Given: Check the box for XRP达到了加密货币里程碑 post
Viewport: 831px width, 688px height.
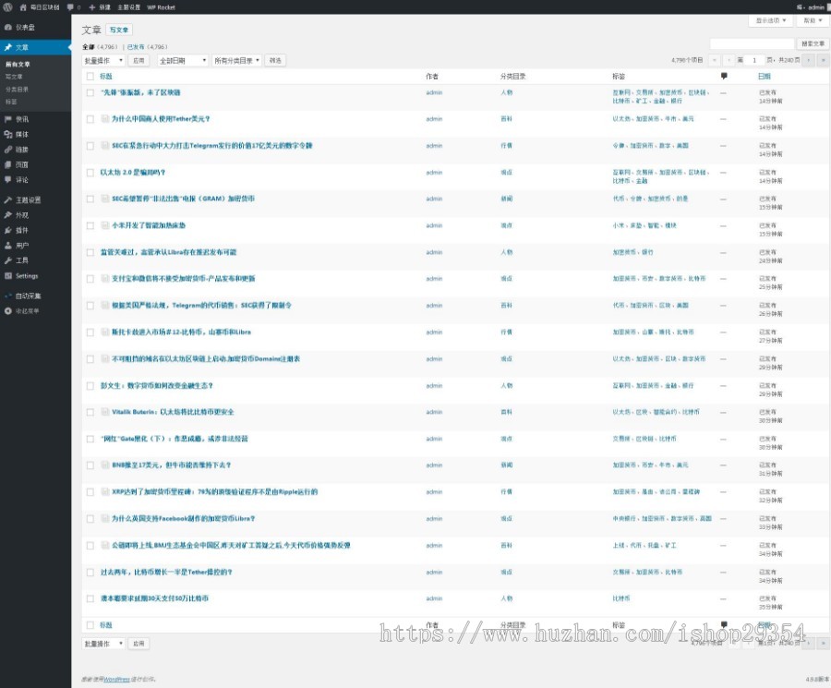Looking at the screenshot, I should click(90, 492).
